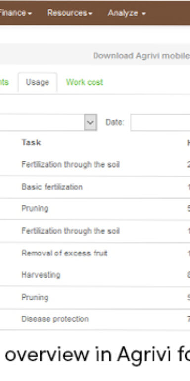Open the Finance menu

point(15,13)
